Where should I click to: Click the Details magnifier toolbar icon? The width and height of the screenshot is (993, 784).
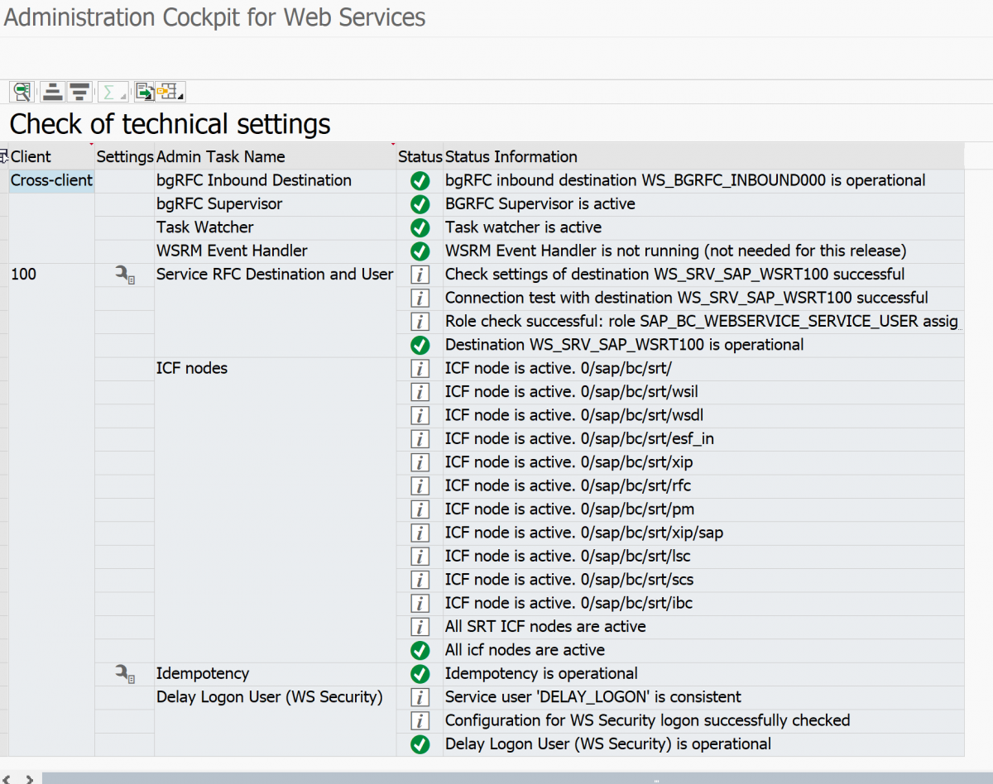22,92
